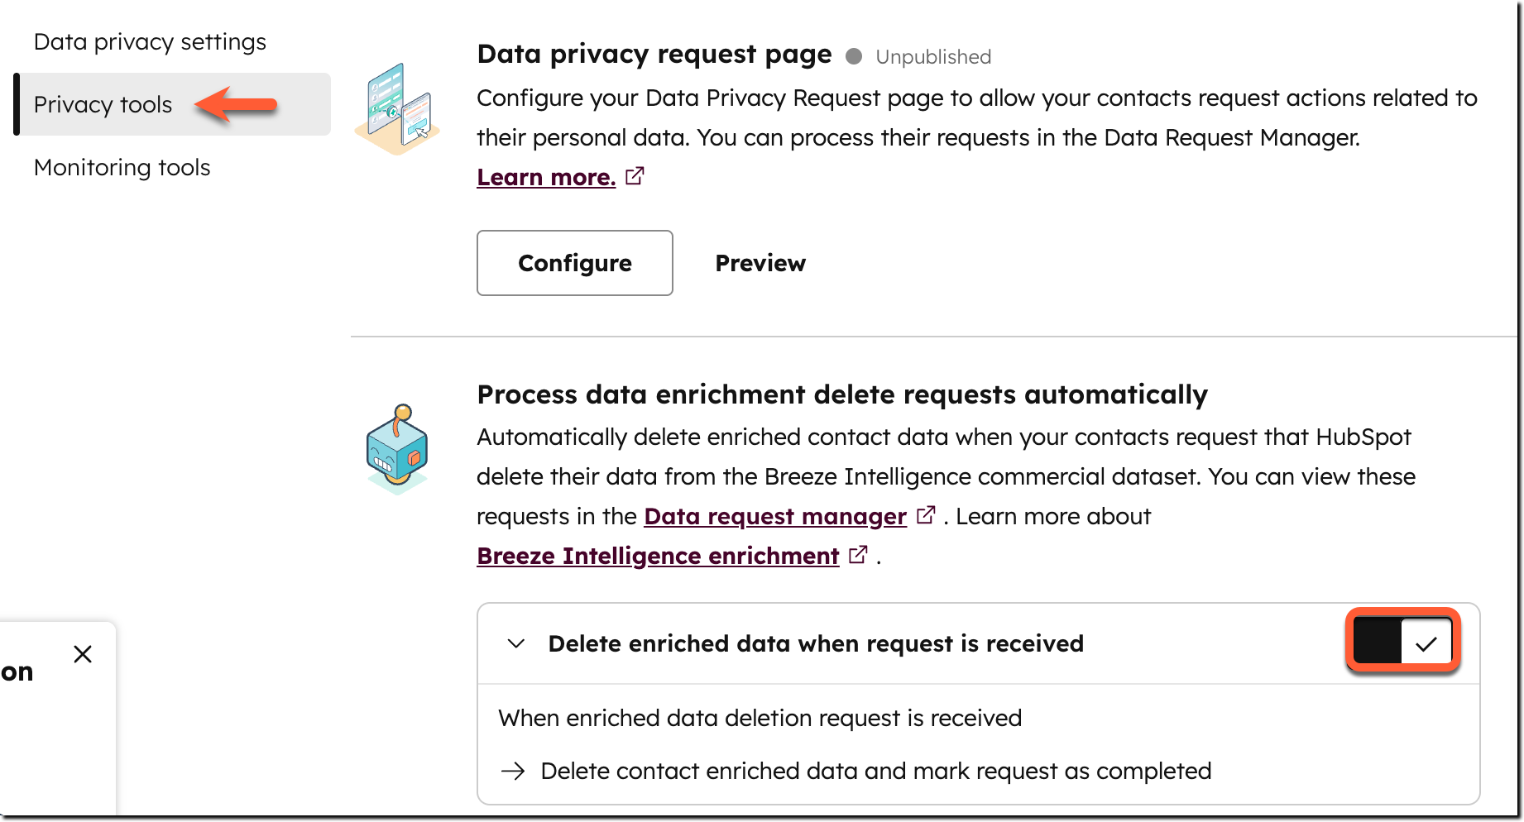This screenshot has width=1524, height=822.
Task: Open the Breeze Intelligence enrichment link
Action: [x=656, y=555]
